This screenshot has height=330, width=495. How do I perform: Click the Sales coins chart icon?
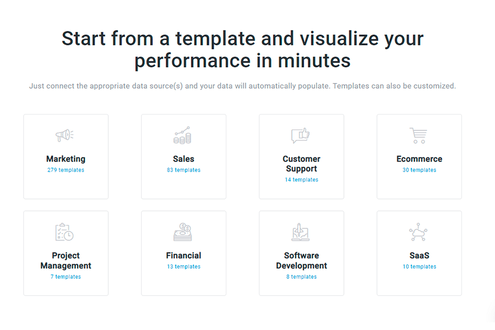[x=183, y=135]
